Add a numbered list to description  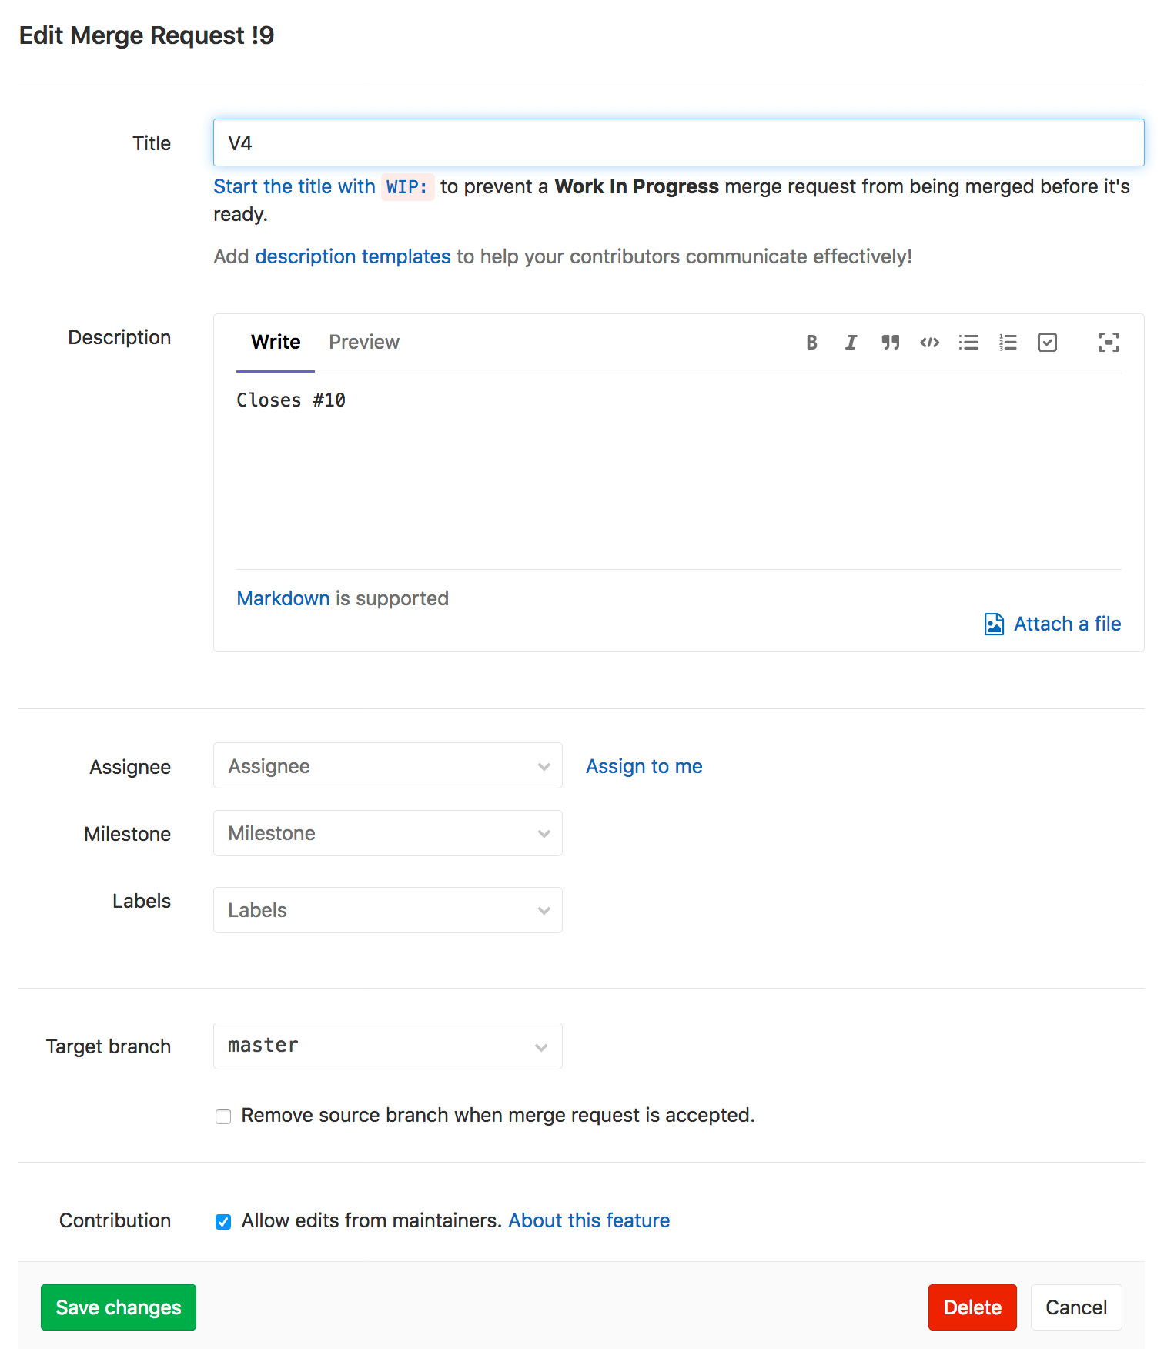[x=1008, y=343]
